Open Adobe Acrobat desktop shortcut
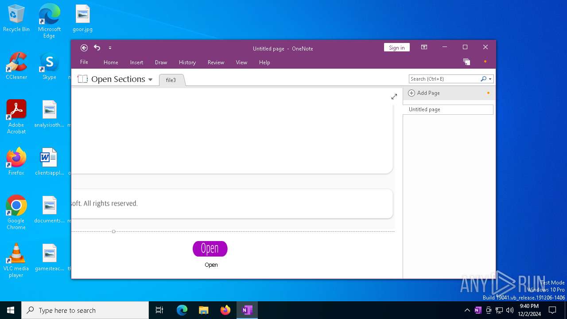Image resolution: width=567 pixels, height=319 pixels. tap(16, 117)
